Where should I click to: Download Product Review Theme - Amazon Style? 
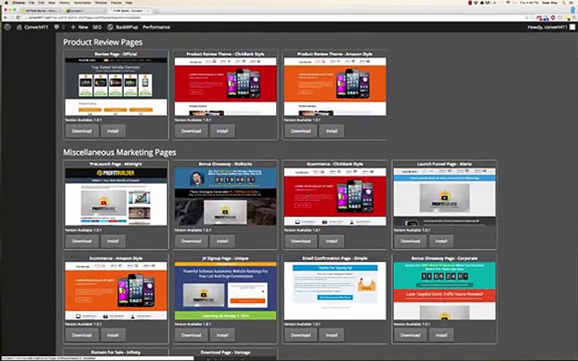point(301,131)
